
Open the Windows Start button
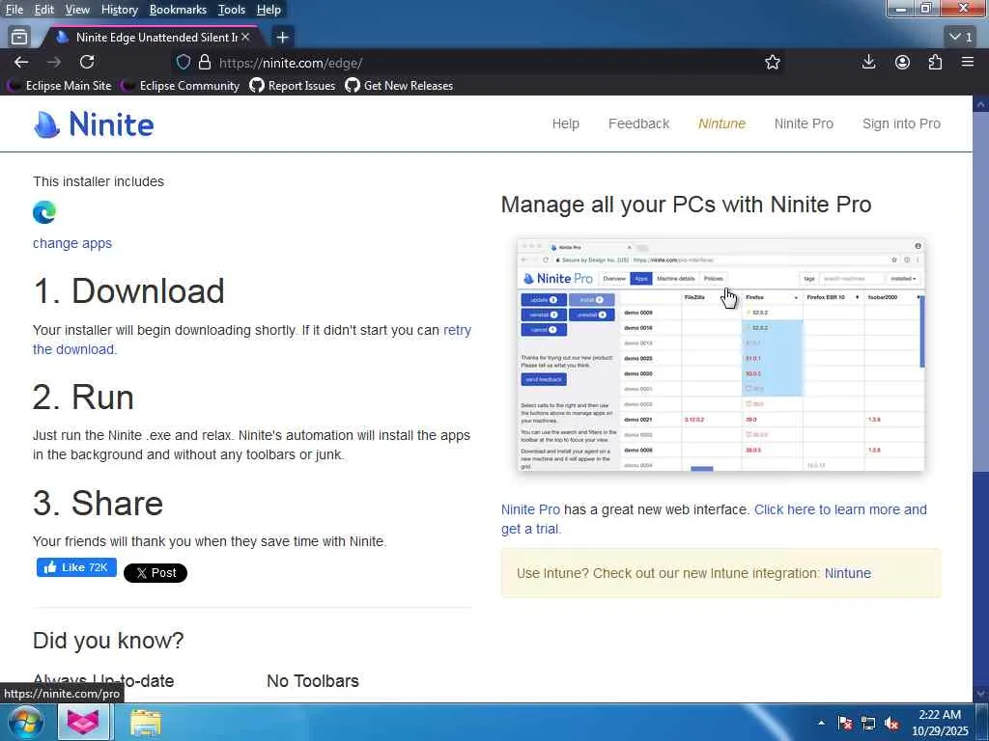pyautogui.click(x=25, y=722)
